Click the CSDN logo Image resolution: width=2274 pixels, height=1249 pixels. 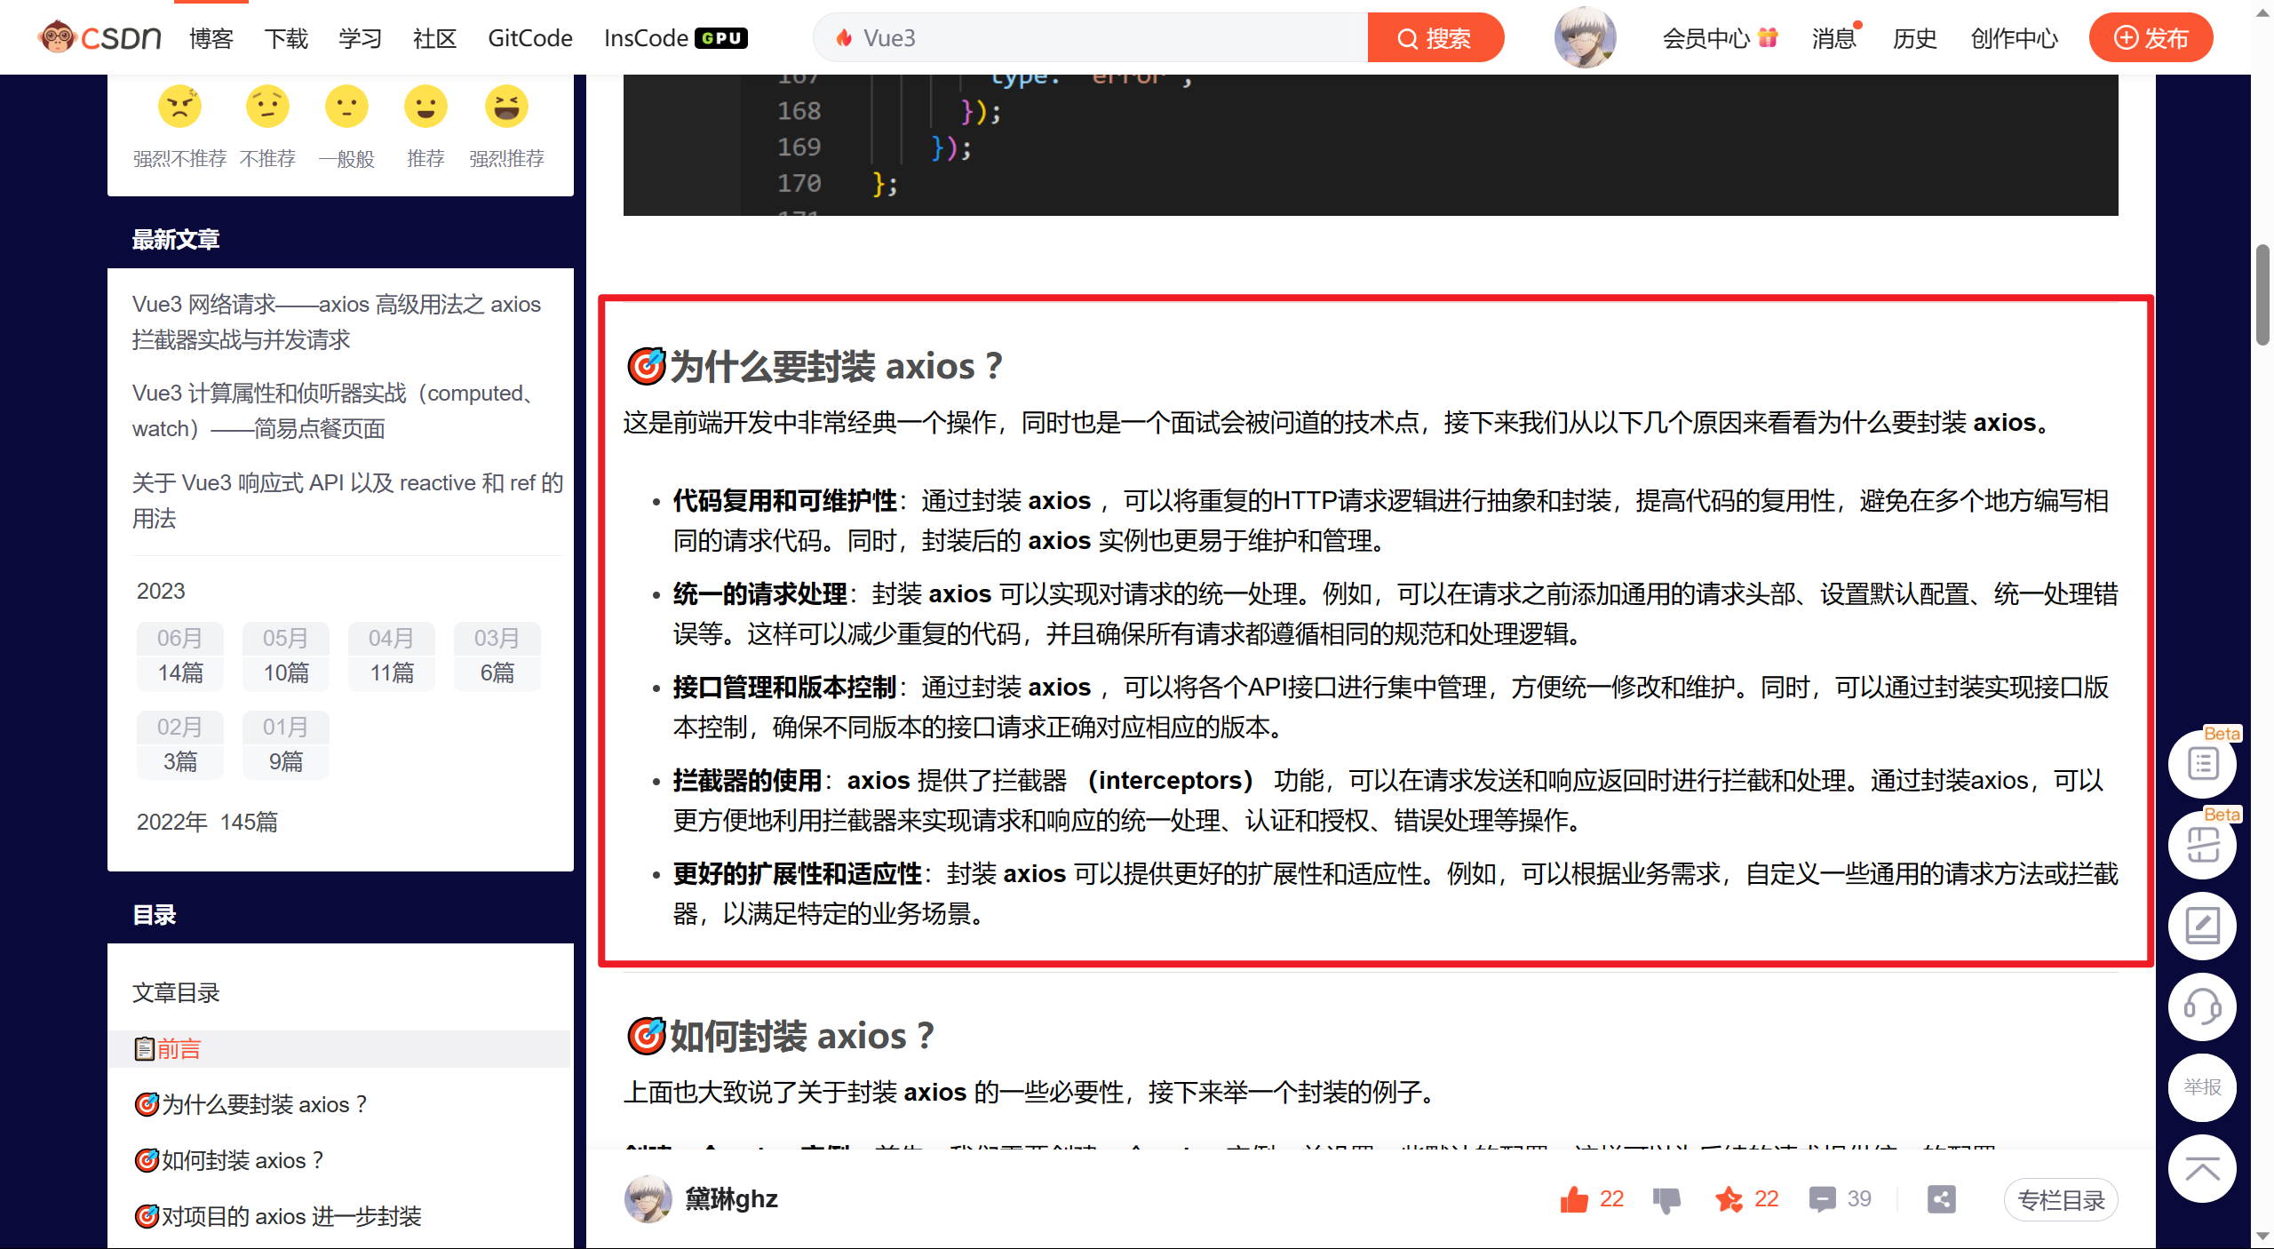99,37
